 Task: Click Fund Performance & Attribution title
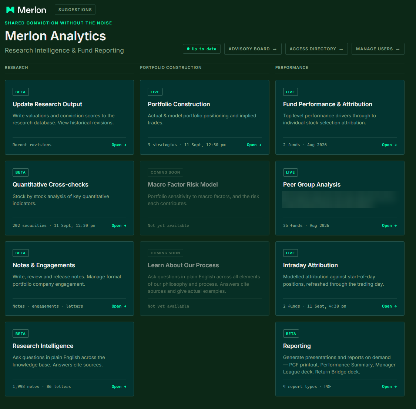(x=328, y=104)
